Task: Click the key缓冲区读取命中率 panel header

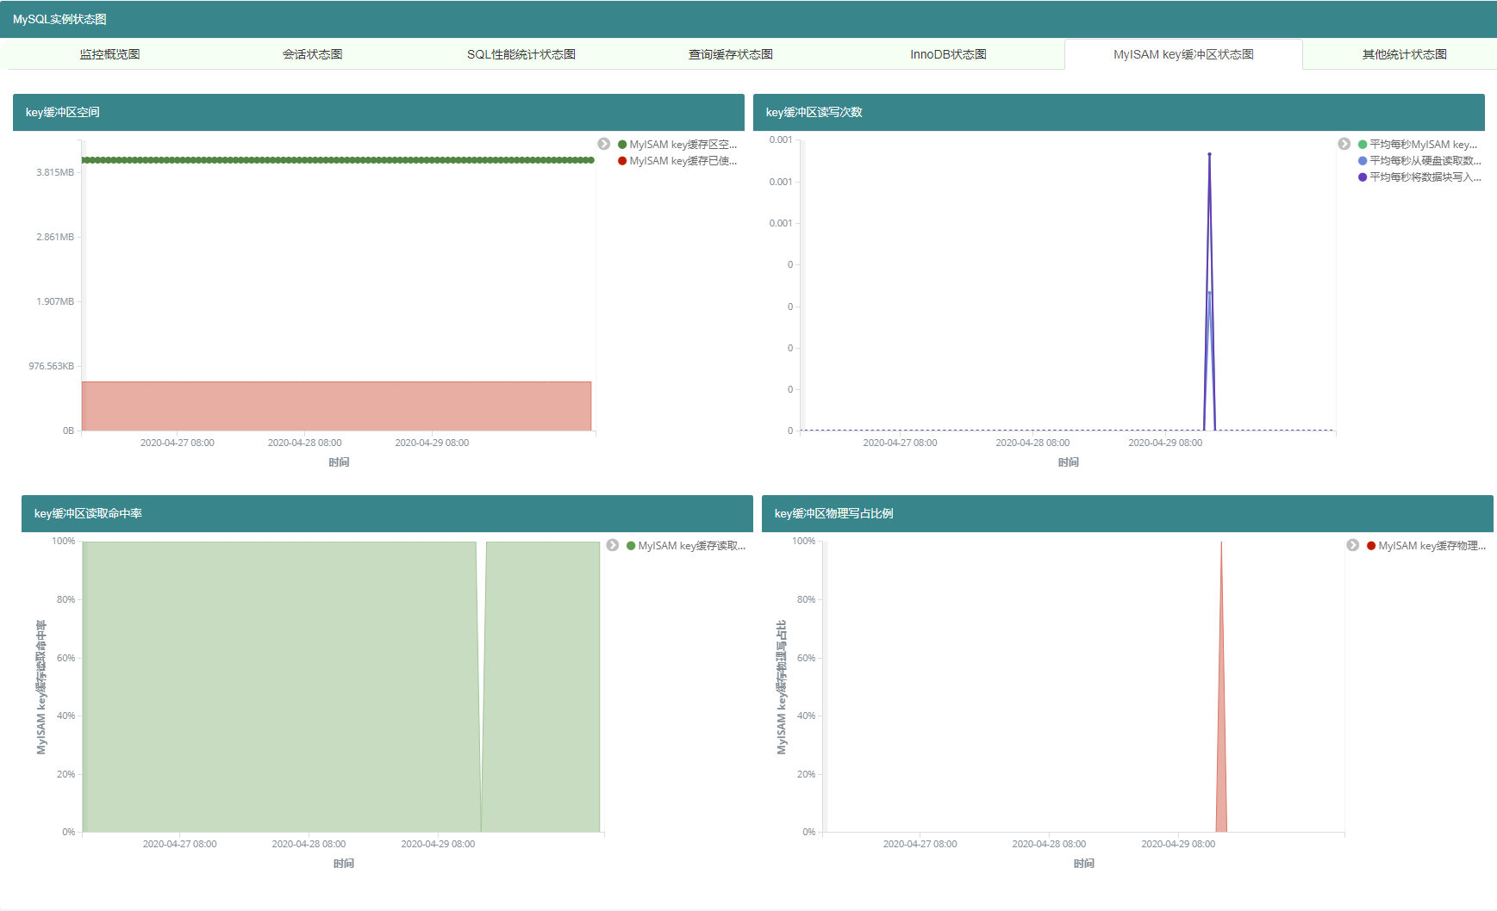Action: [x=387, y=513]
